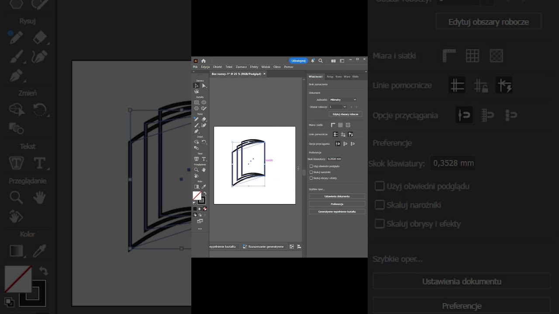Select the Ellipse tool

tap(204, 102)
